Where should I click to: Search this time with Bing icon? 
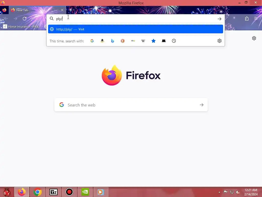[x=113, y=41]
